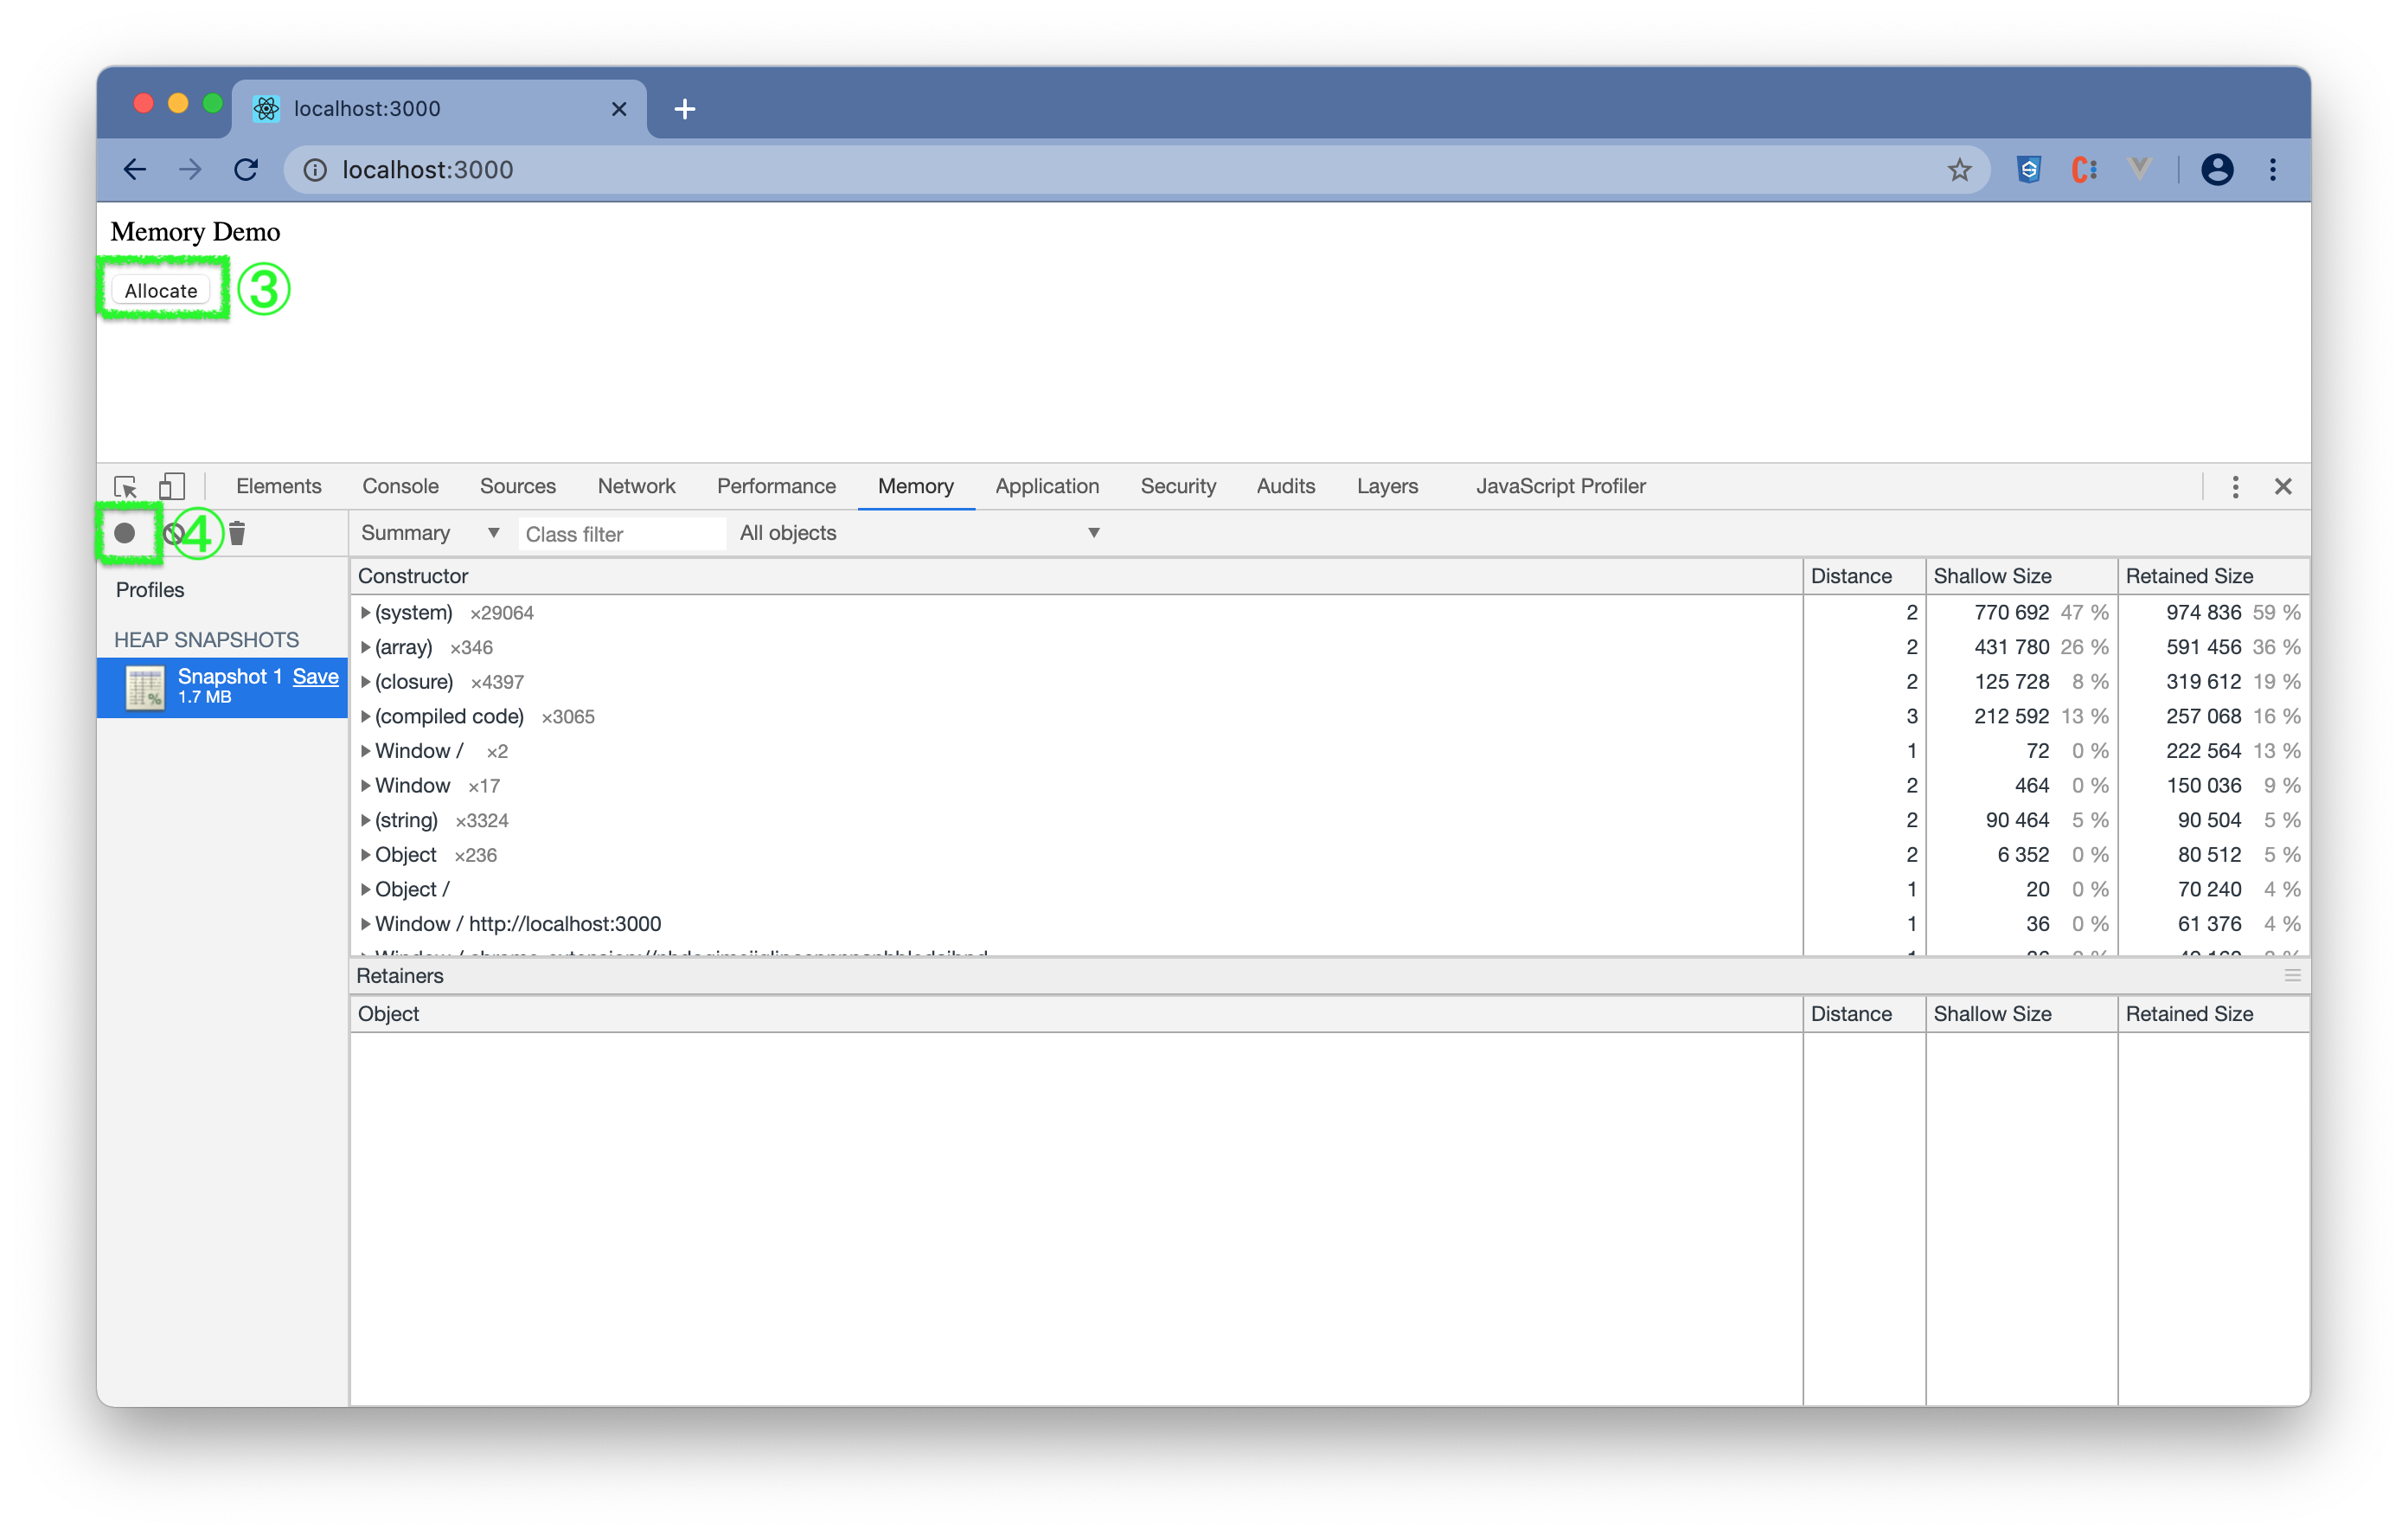Switch to the Network tab
2408x1535 pixels.
636,486
